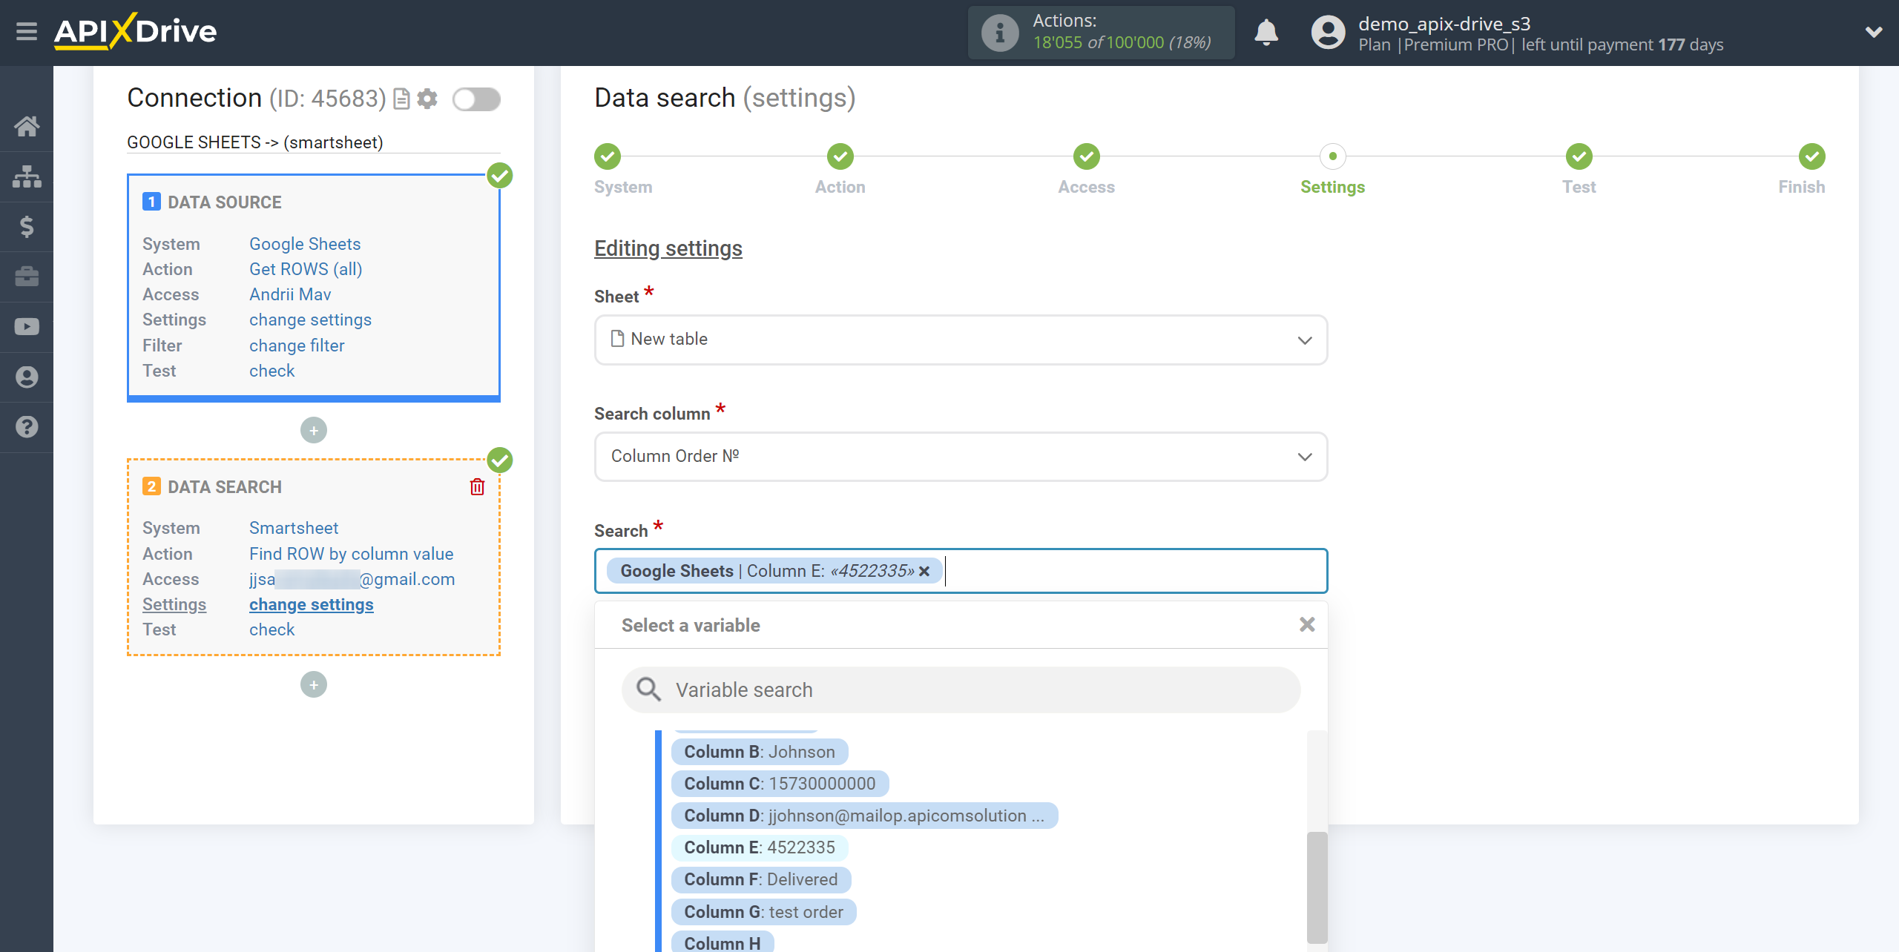Delete the Data Search block
Image resolution: width=1899 pixels, height=952 pixels.
(477, 486)
